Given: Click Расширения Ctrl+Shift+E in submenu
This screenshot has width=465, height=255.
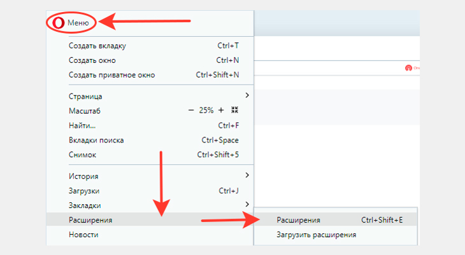Looking at the screenshot, I should 336,220.
